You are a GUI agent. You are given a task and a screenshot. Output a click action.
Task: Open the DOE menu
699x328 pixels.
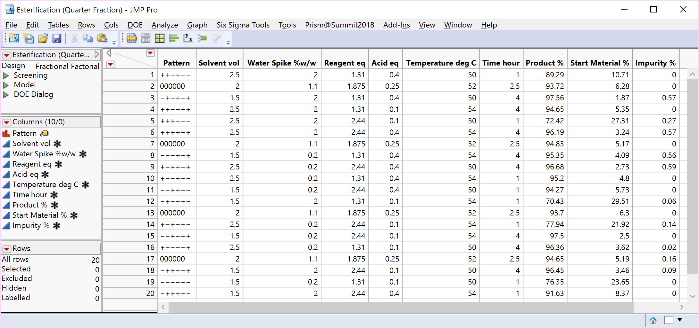tap(135, 25)
